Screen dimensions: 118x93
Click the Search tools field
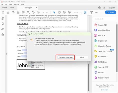point(105,19)
